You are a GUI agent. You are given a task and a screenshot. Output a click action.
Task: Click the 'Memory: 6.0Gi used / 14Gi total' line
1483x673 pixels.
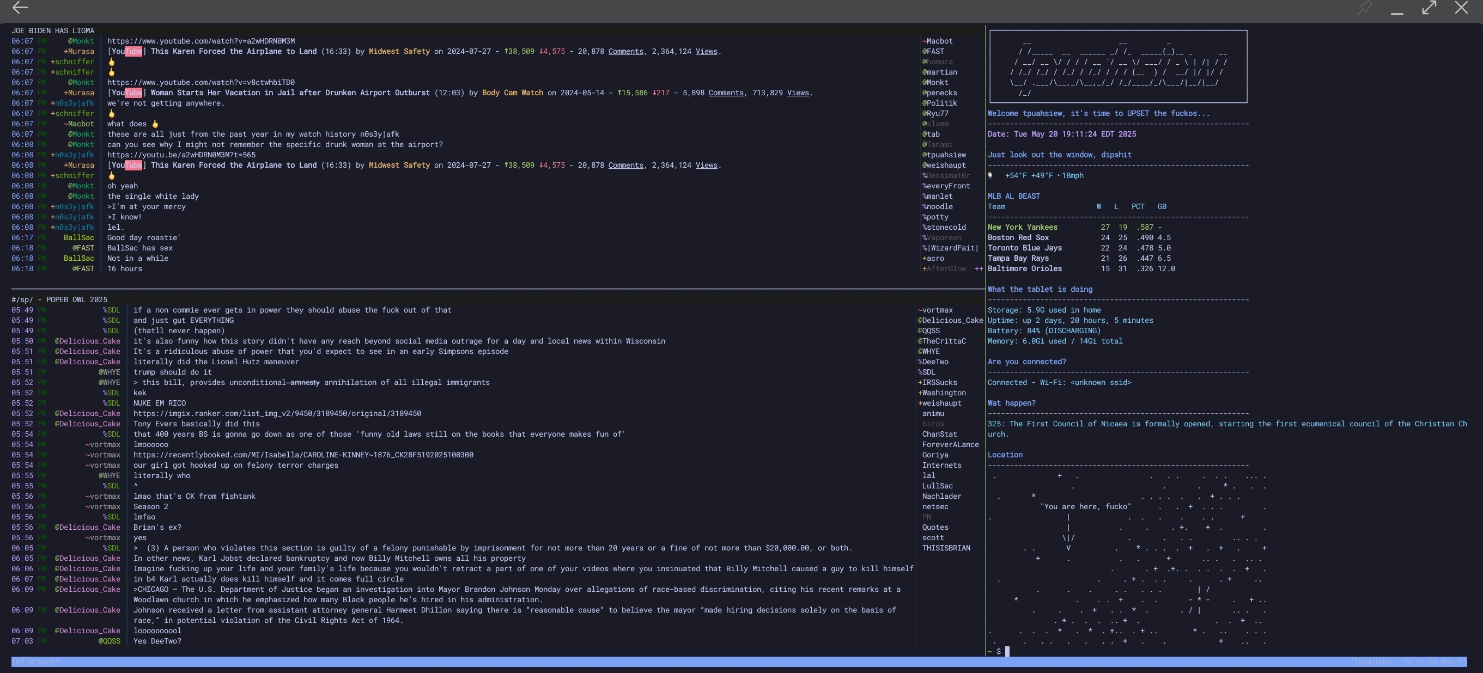tap(1055, 341)
